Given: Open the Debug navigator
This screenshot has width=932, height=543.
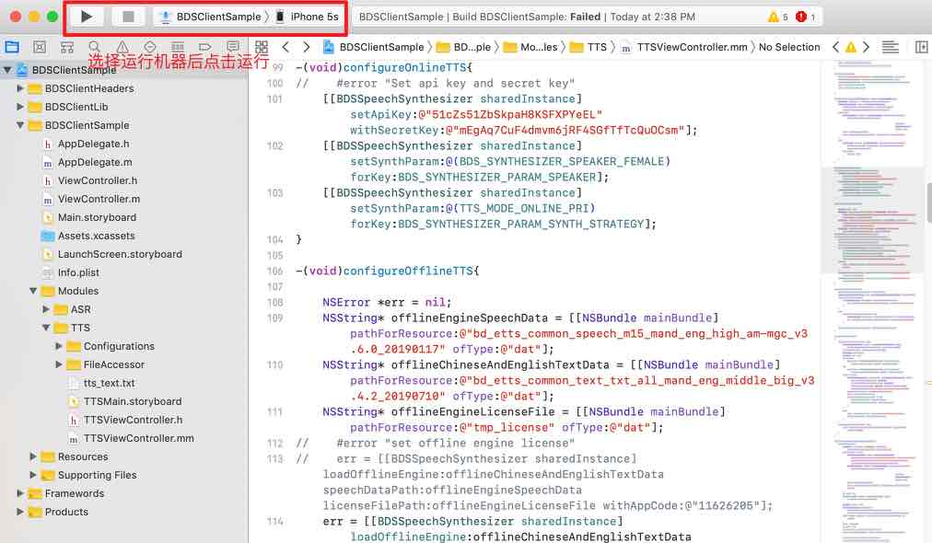Looking at the screenshot, I should click(178, 47).
